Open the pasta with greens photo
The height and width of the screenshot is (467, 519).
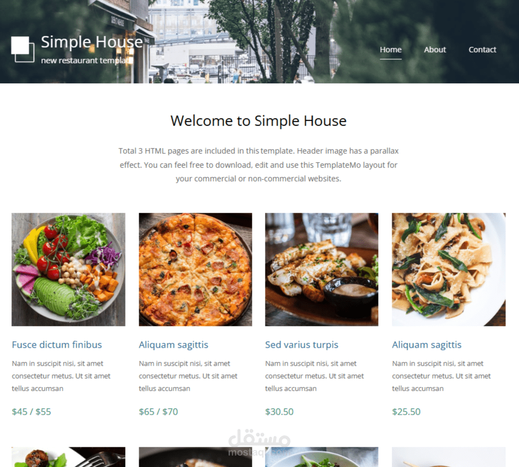(449, 269)
